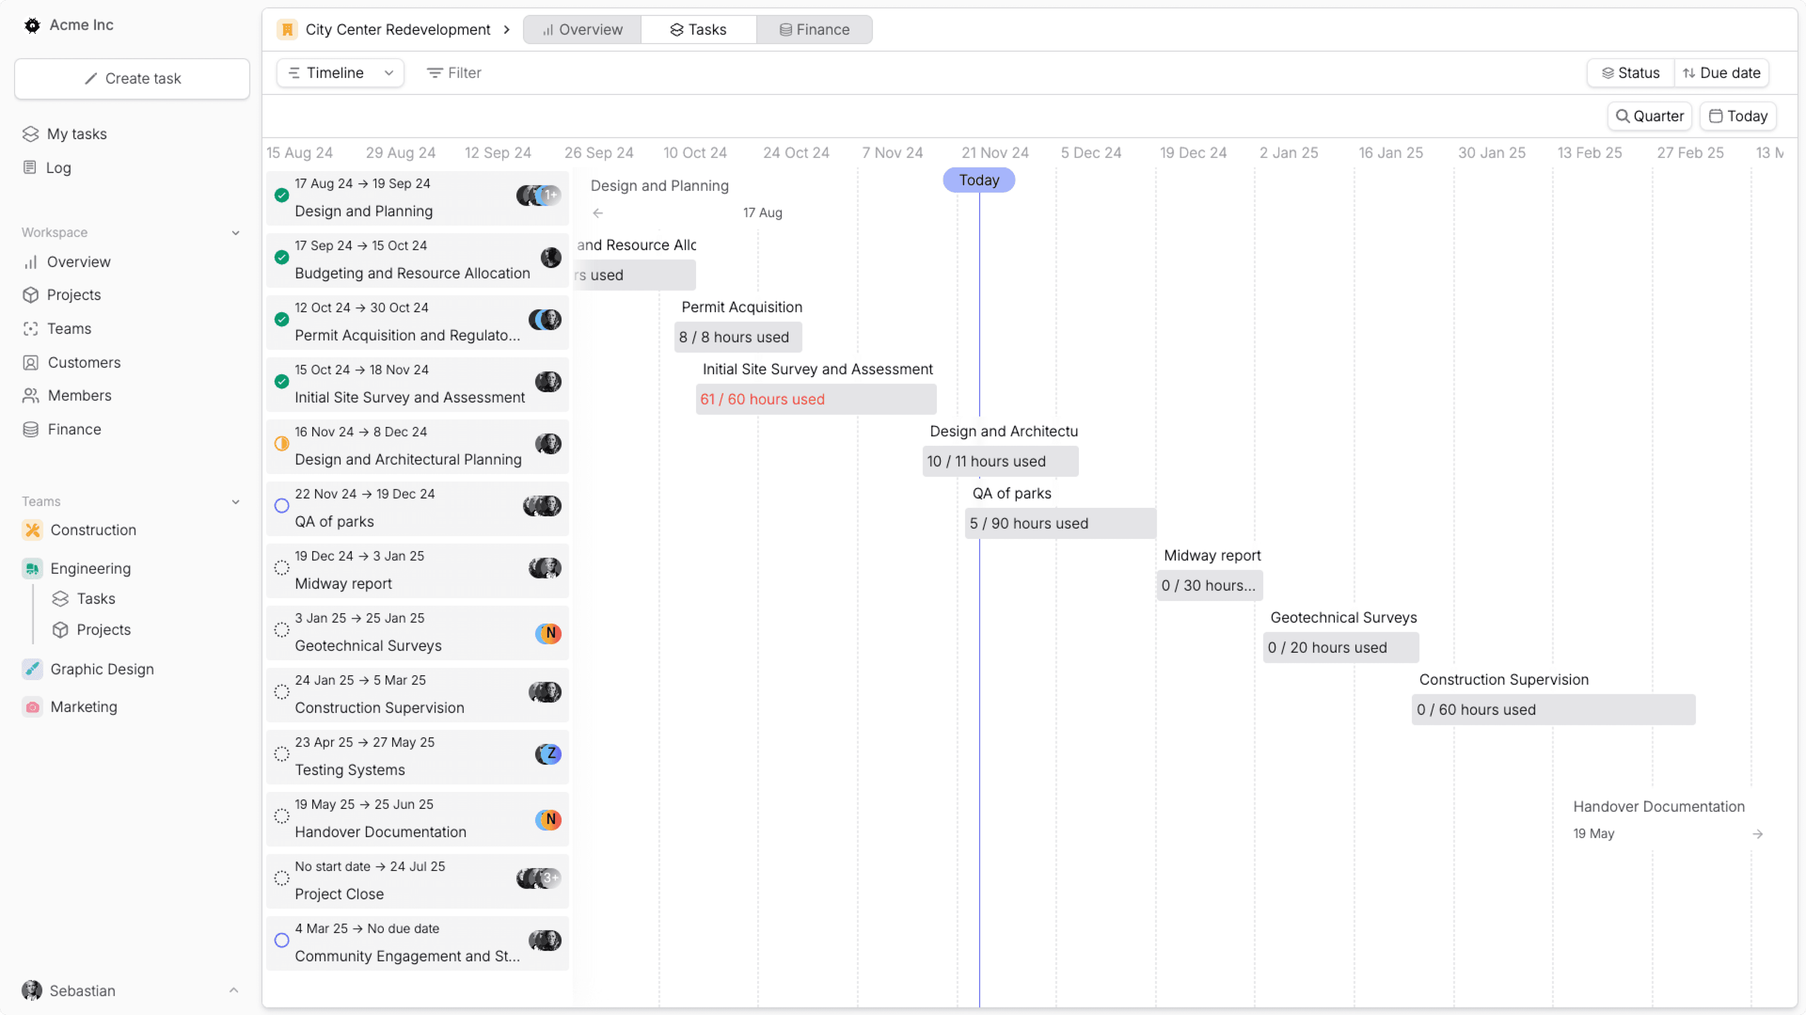This screenshot has width=1806, height=1015.
Task: Collapse the Teams section
Action: click(236, 502)
